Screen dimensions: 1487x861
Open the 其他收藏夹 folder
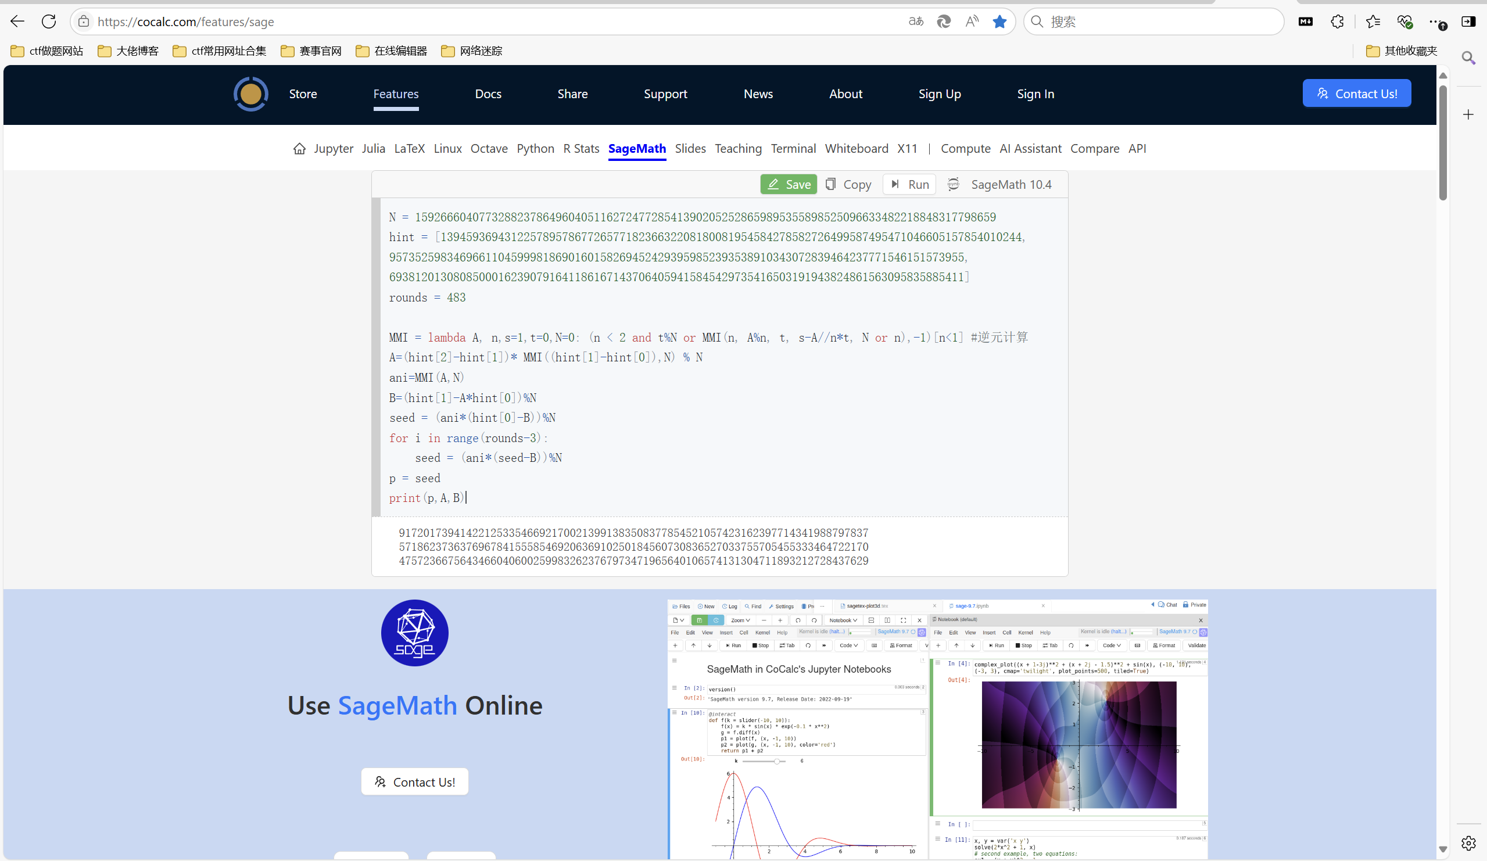pyautogui.click(x=1402, y=51)
